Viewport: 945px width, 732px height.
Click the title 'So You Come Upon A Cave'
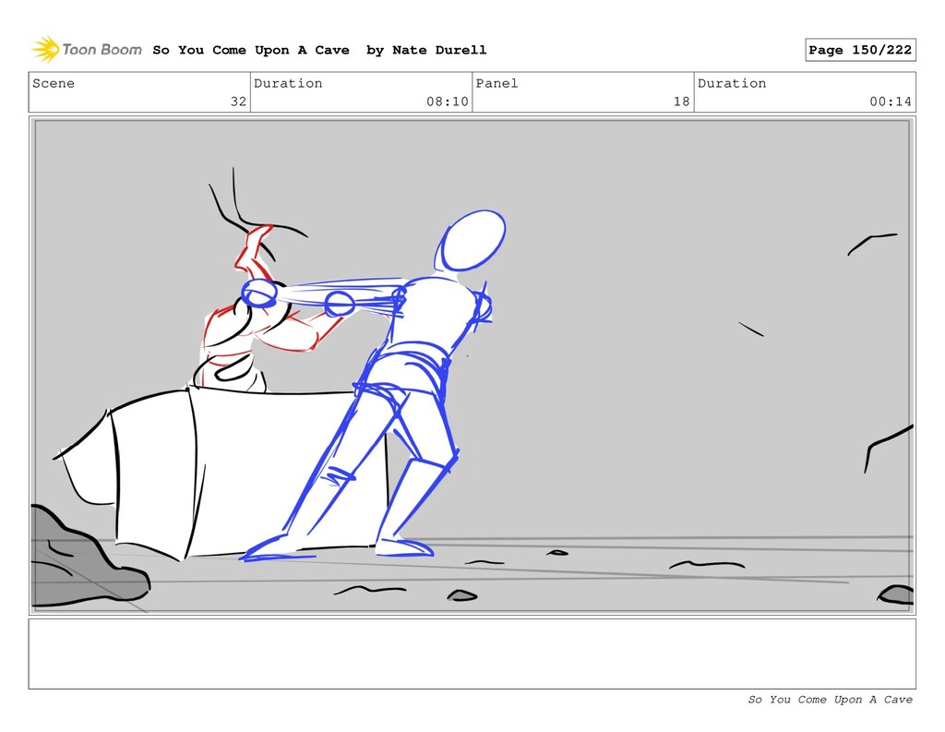[x=251, y=50]
